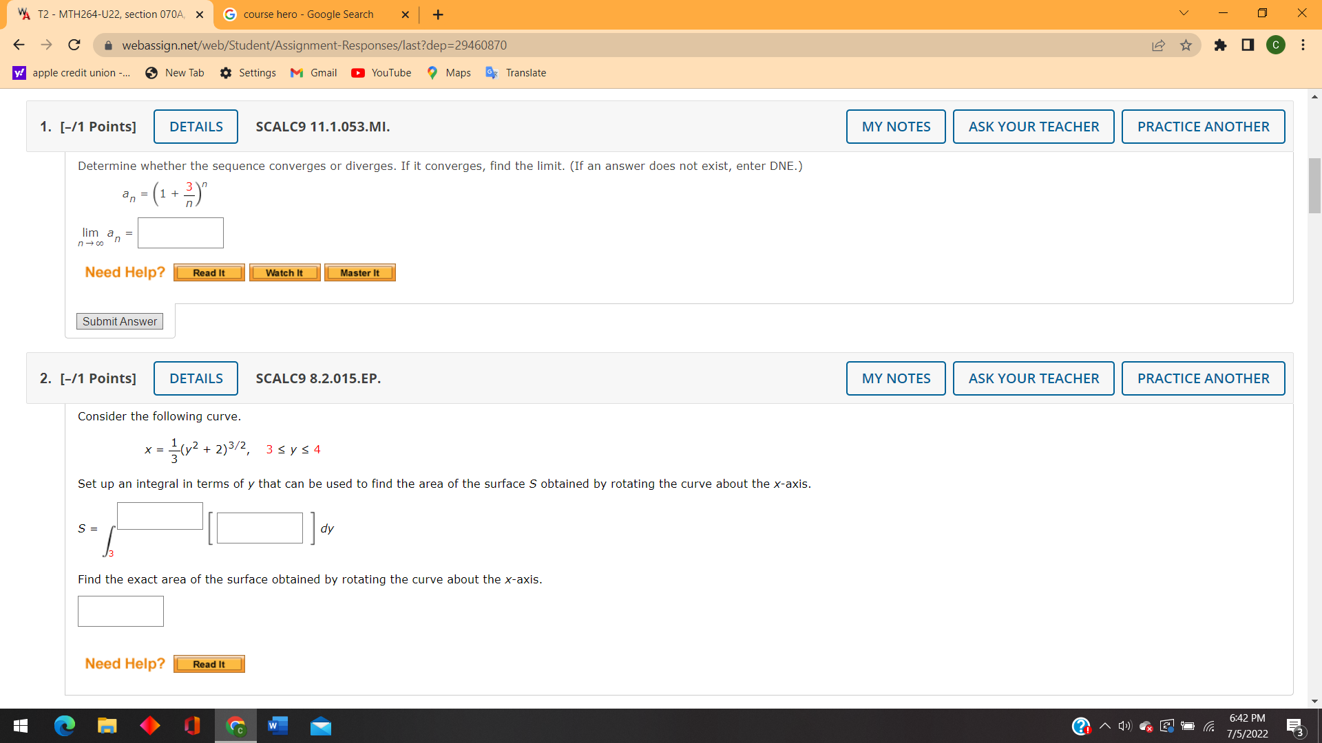Expand the tab search chevron
The height and width of the screenshot is (743, 1322).
(1184, 13)
